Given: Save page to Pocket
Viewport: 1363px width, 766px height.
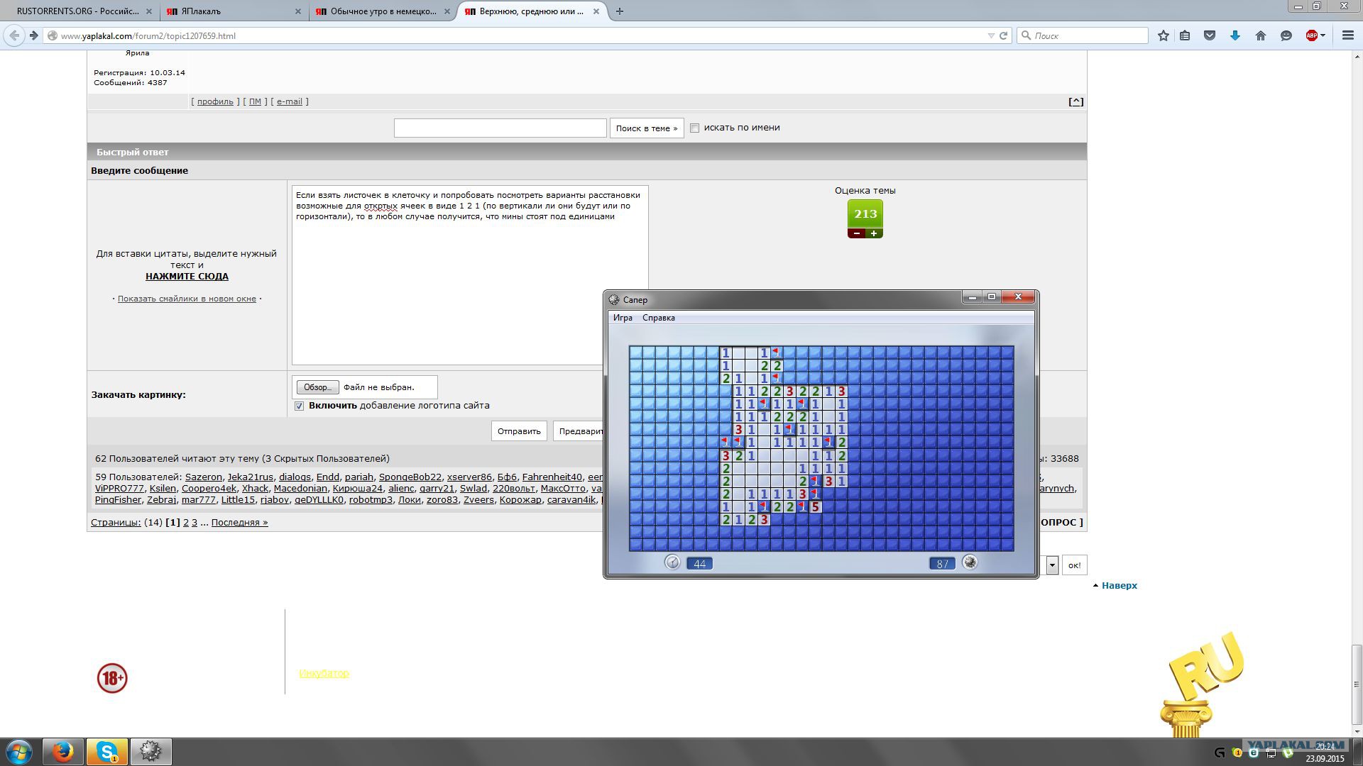Looking at the screenshot, I should [1210, 35].
